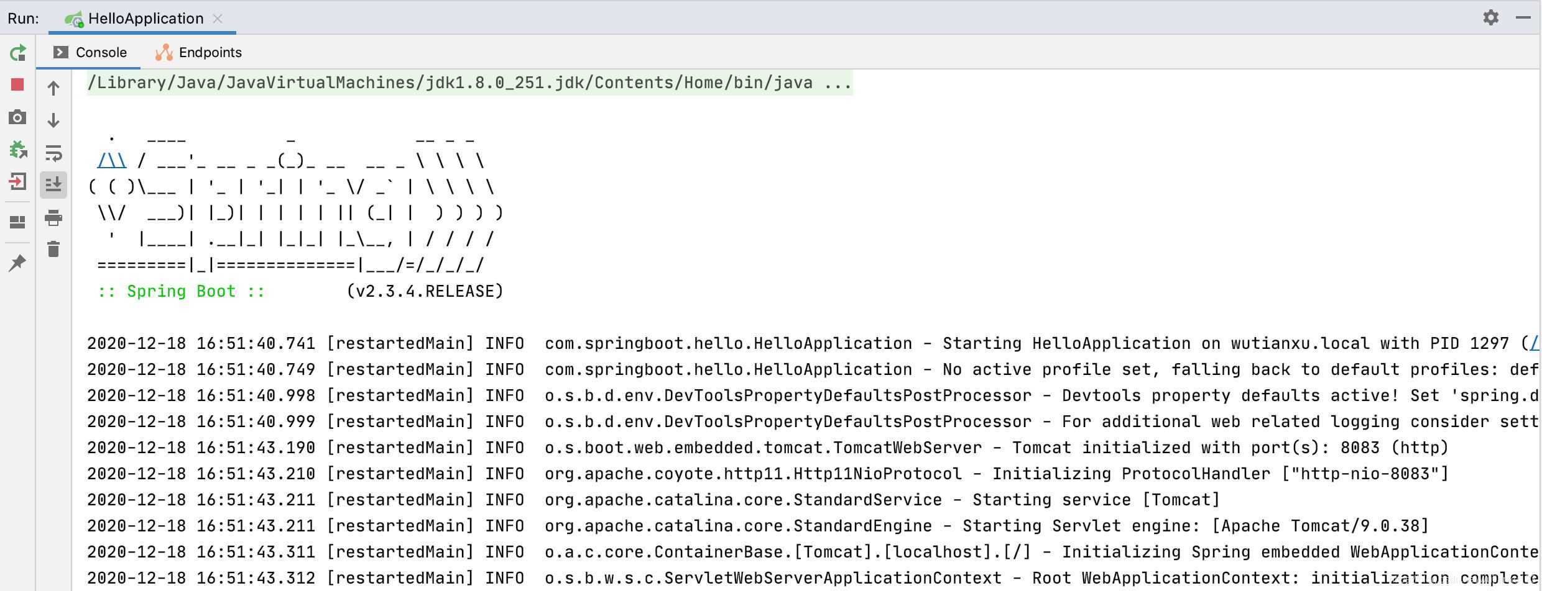Click the '(v2.3.4.RELEASE)' version text
Image resolution: width=1542 pixels, height=591 pixels.
pos(425,291)
